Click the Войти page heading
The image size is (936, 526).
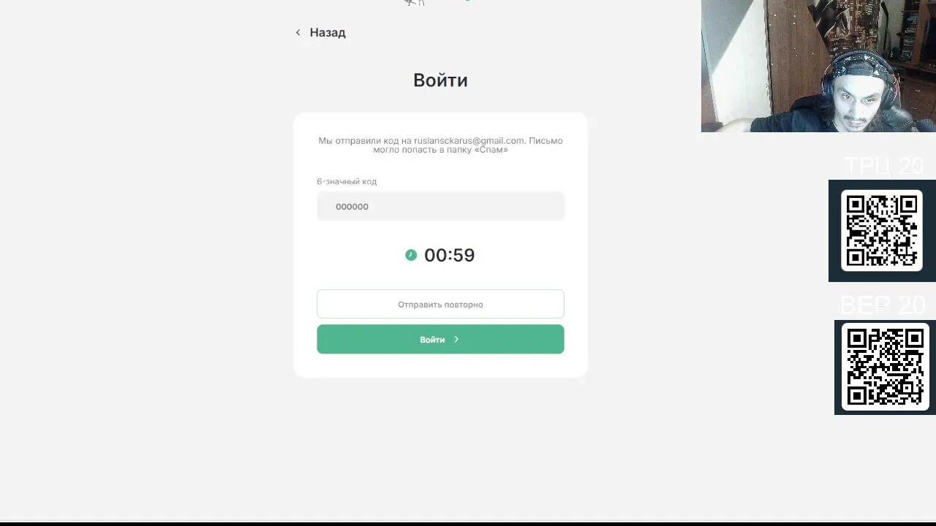pyautogui.click(x=440, y=80)
